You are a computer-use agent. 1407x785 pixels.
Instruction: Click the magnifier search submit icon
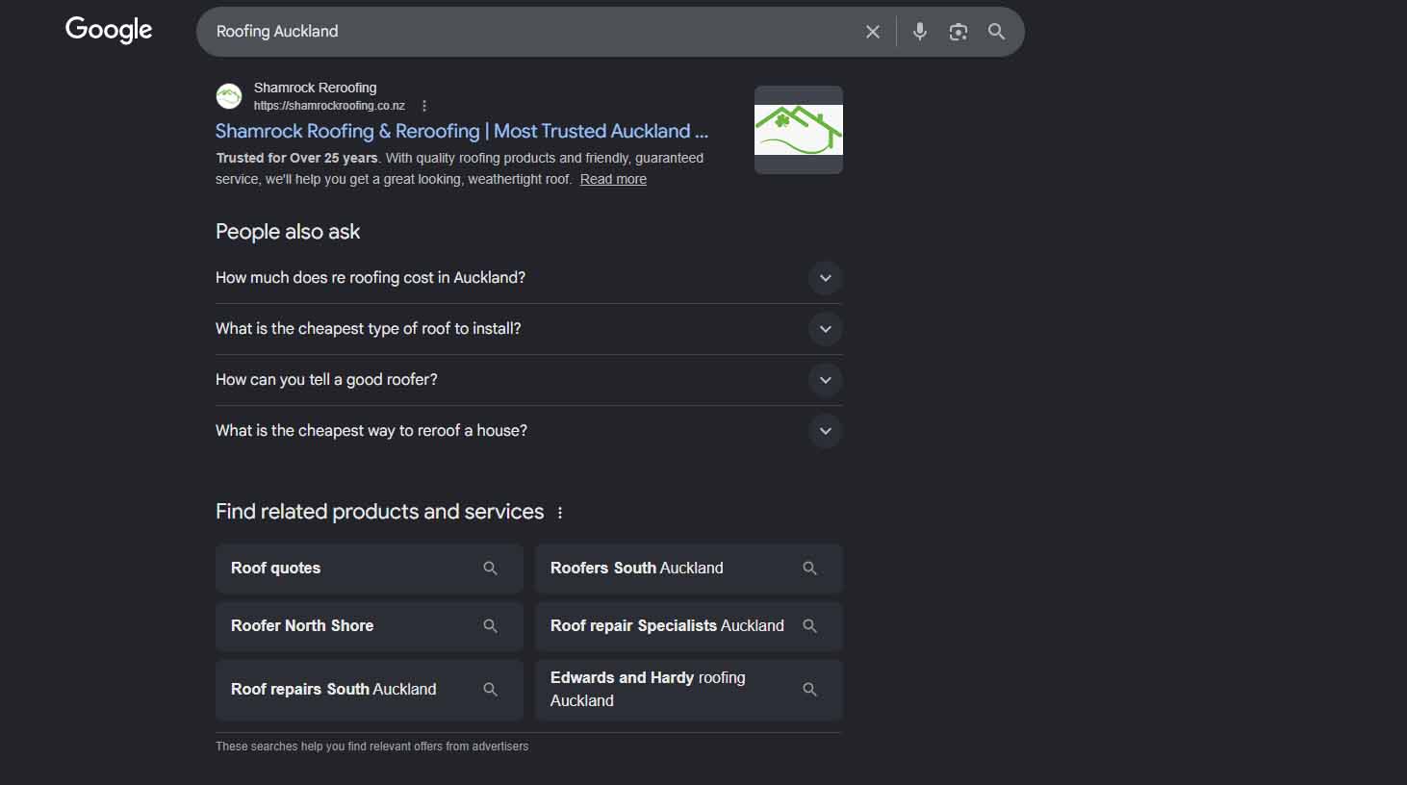pyautogui.click(x=997, y=32)
